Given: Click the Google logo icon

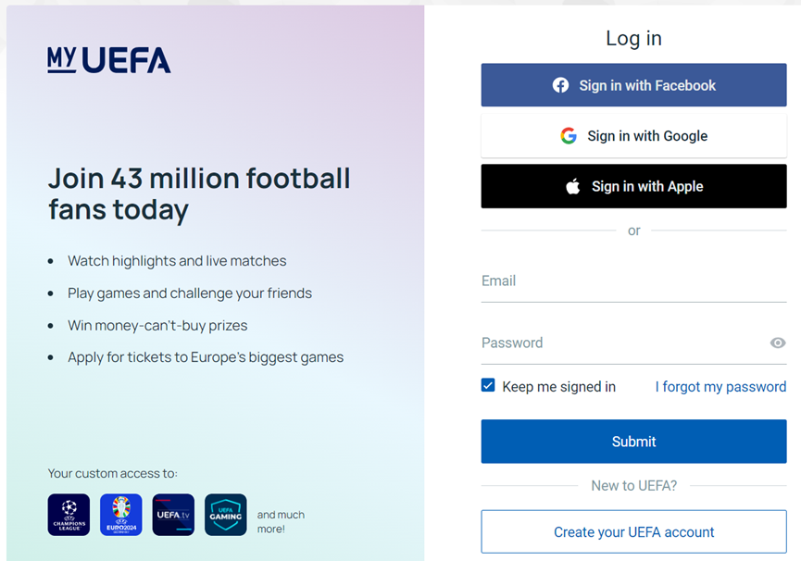Looking at the screenshot, I should pyautogui.click(x=569, y=136).
